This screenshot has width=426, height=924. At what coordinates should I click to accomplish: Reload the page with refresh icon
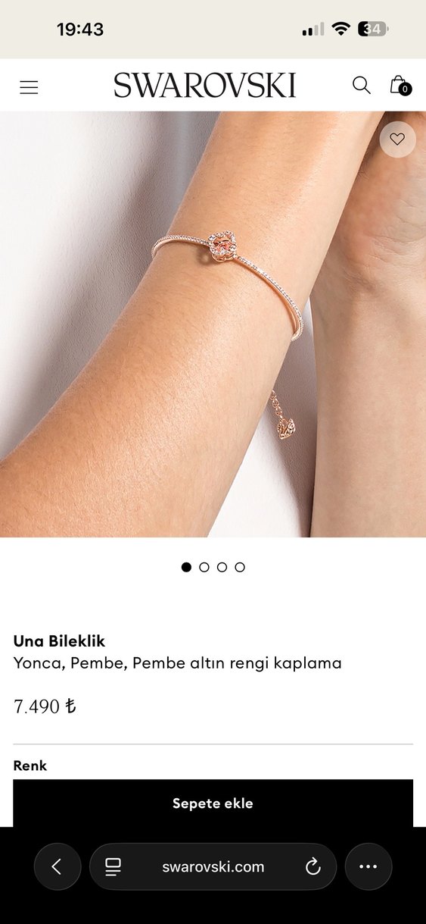click(313, 867)
